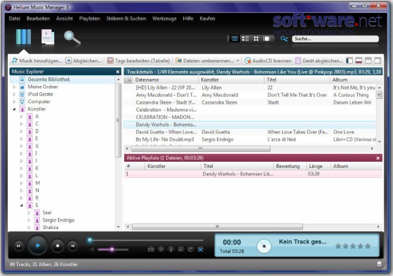The image size is (393, 276).
Task: Click Gerät abgleichen button
Action: coord(319,61)
